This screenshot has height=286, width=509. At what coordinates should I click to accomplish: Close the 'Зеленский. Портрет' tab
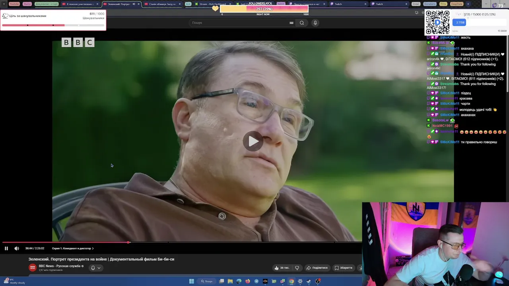[138, 4]
